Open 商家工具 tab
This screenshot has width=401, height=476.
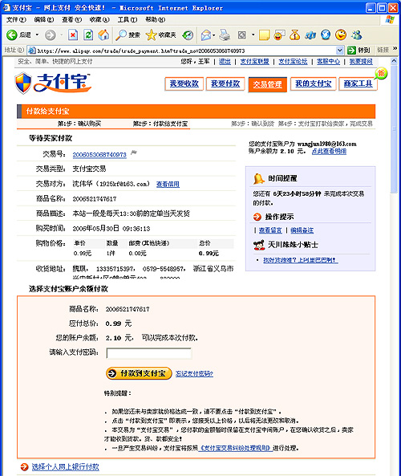358,83
